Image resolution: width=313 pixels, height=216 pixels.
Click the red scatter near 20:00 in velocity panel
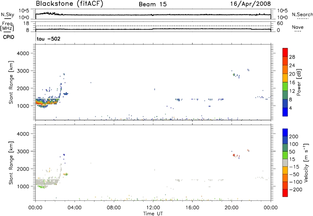click(236, 156)
